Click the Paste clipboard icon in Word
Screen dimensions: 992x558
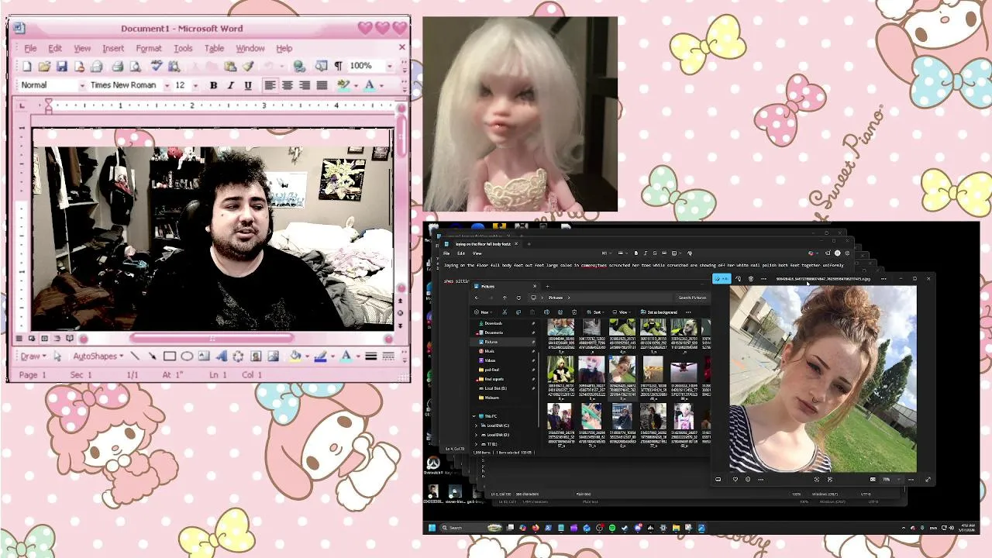point(230,67)
